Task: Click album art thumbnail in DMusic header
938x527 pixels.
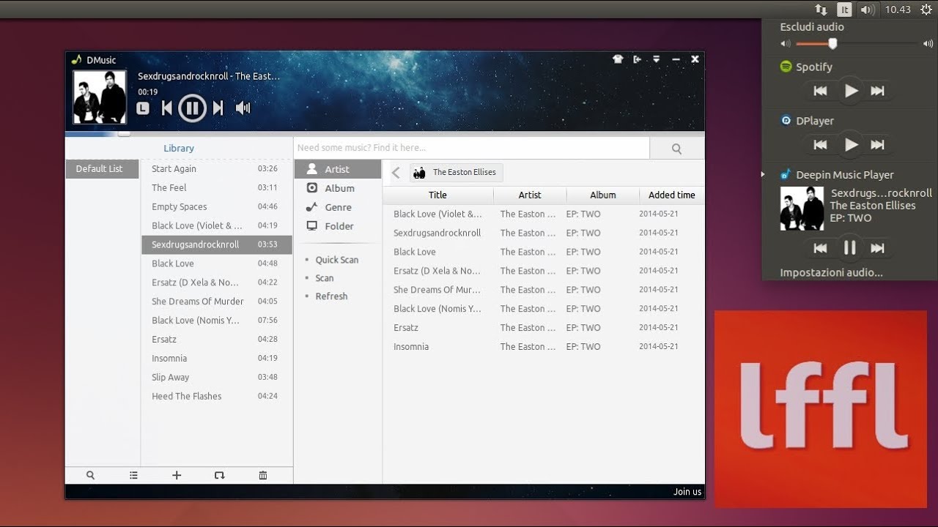Action: pyautogui.click(x=100, y=97)
